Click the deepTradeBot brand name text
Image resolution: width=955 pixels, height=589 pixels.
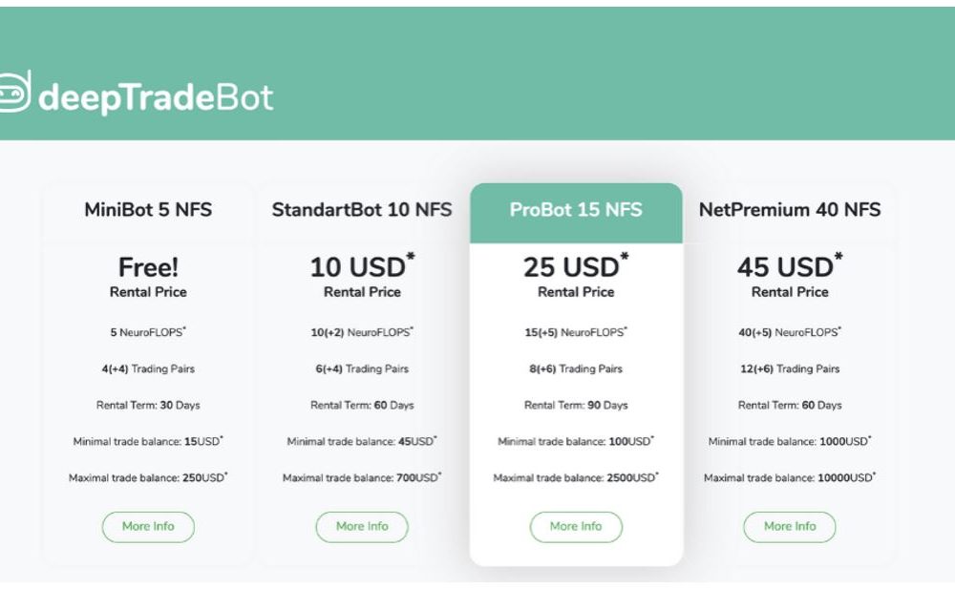[156, 97]
